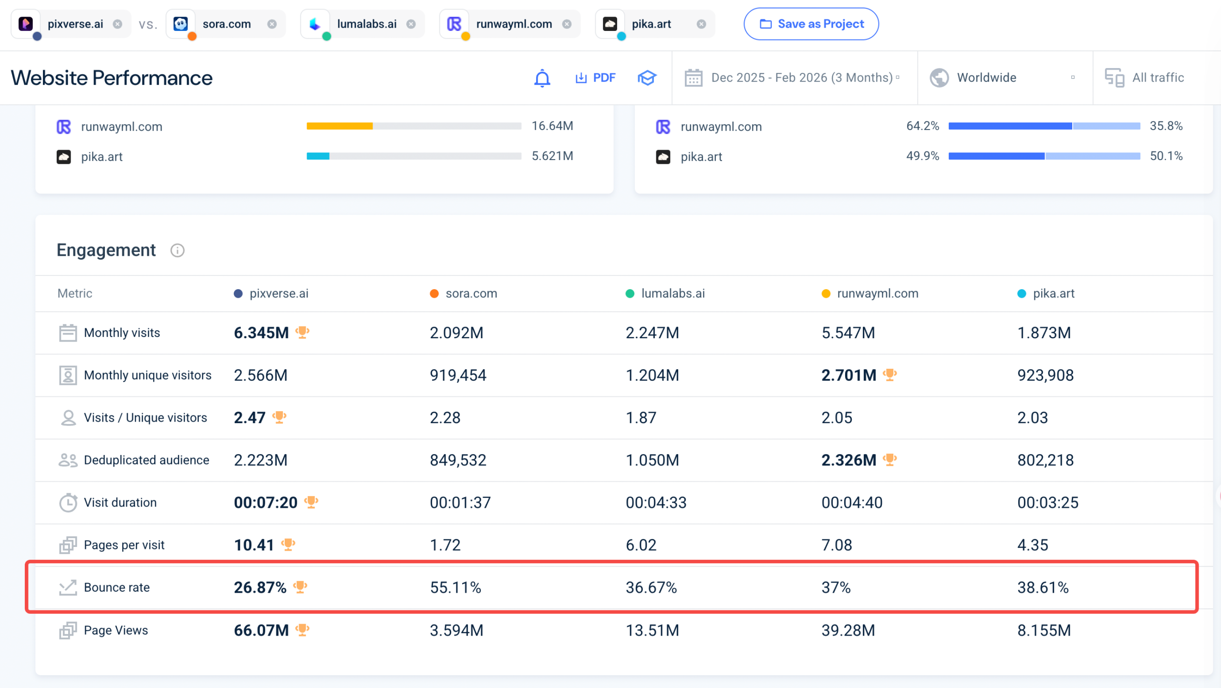This screenshot has height=688, width=1221.
Task: Click the runwayml.com yellow traffic bar
Action: click(x=339, y=126)
